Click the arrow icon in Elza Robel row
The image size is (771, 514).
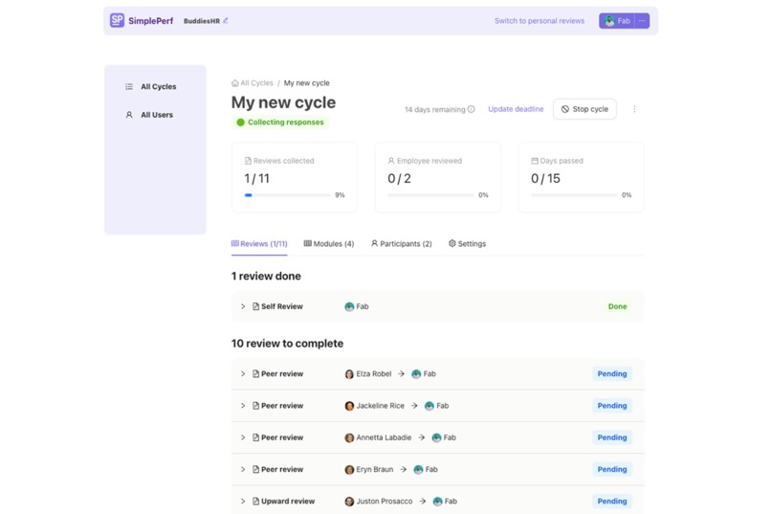coord(401,374)
